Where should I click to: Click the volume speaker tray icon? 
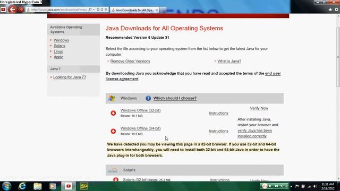click(315, 186)
